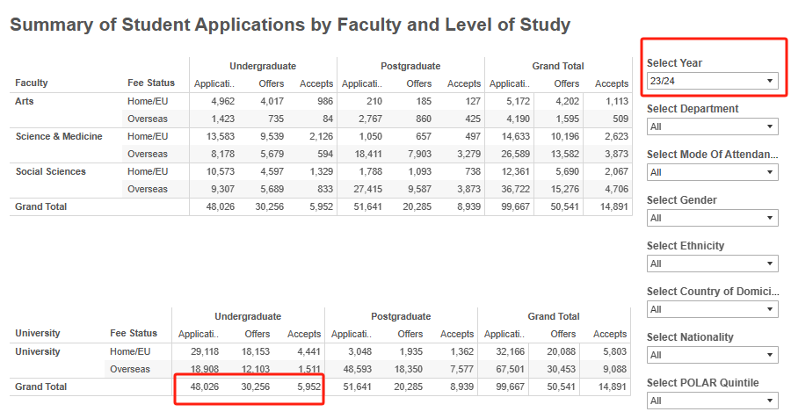Open the Select Year dropdown showing 23/24

point(712,81)
